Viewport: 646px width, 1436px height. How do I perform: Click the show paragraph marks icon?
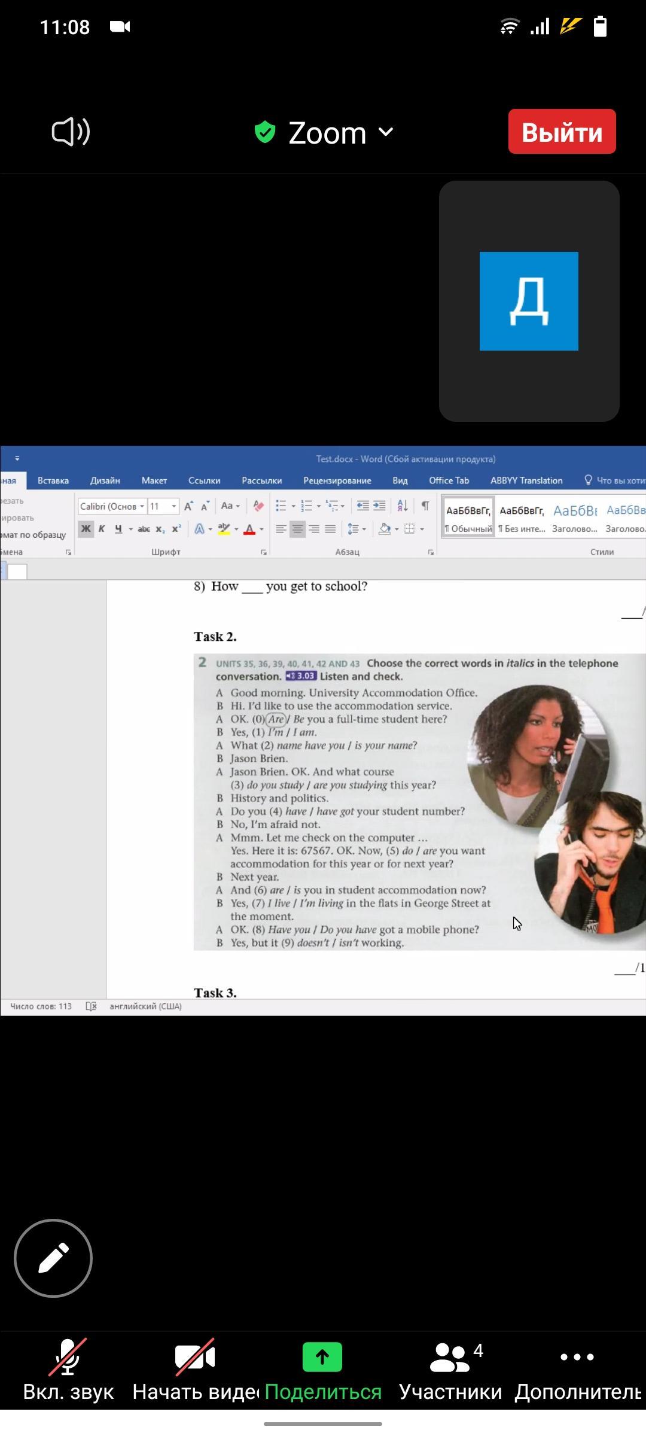pyautogui.click(x=425, y=506)
